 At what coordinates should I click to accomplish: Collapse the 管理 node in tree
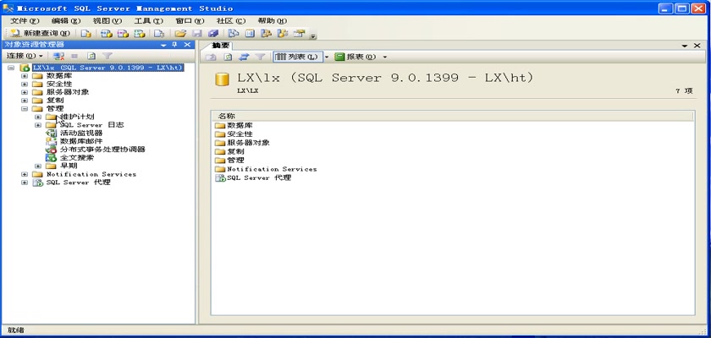pyautogui.click(x=25, y=109)
